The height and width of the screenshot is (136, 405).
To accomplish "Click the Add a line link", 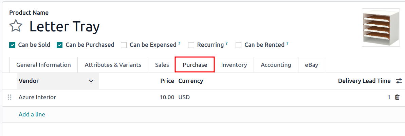I will click(32, 114).
